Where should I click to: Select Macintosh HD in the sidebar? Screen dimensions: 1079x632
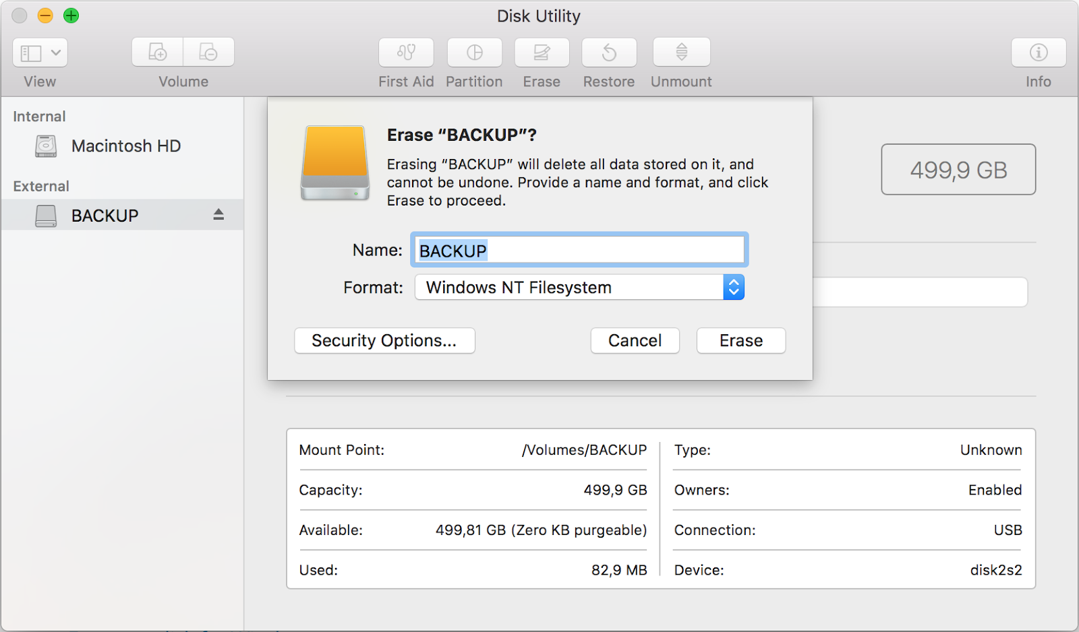[x=122, y=146]
